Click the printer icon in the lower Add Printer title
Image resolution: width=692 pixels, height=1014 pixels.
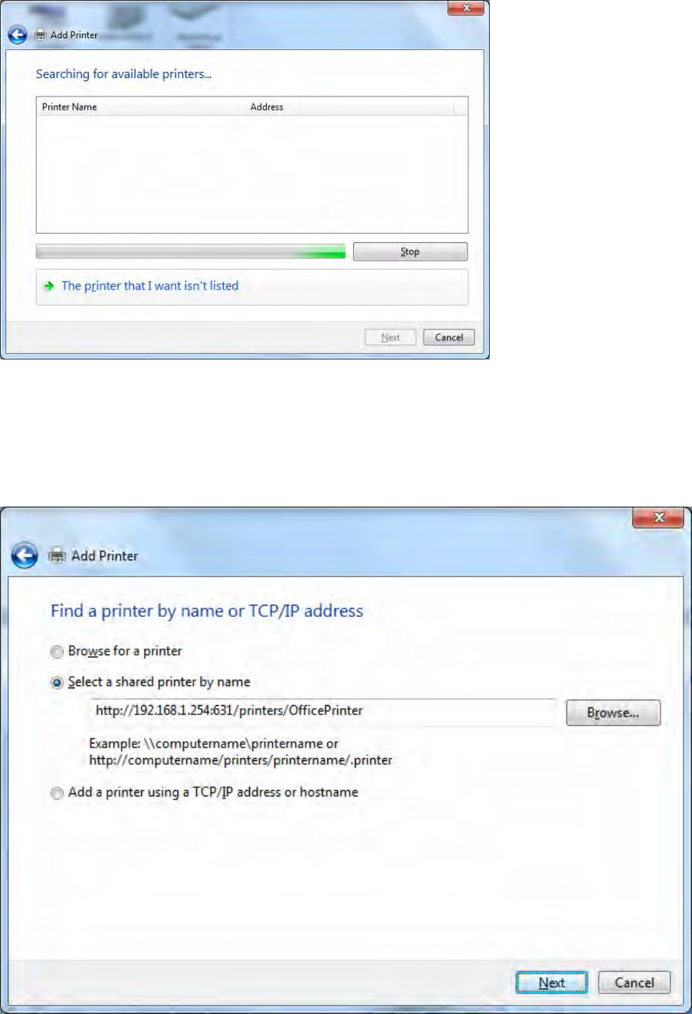[x=57, y=556]
